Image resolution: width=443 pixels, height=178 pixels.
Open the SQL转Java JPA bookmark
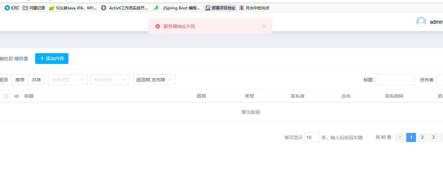(73, 8)
